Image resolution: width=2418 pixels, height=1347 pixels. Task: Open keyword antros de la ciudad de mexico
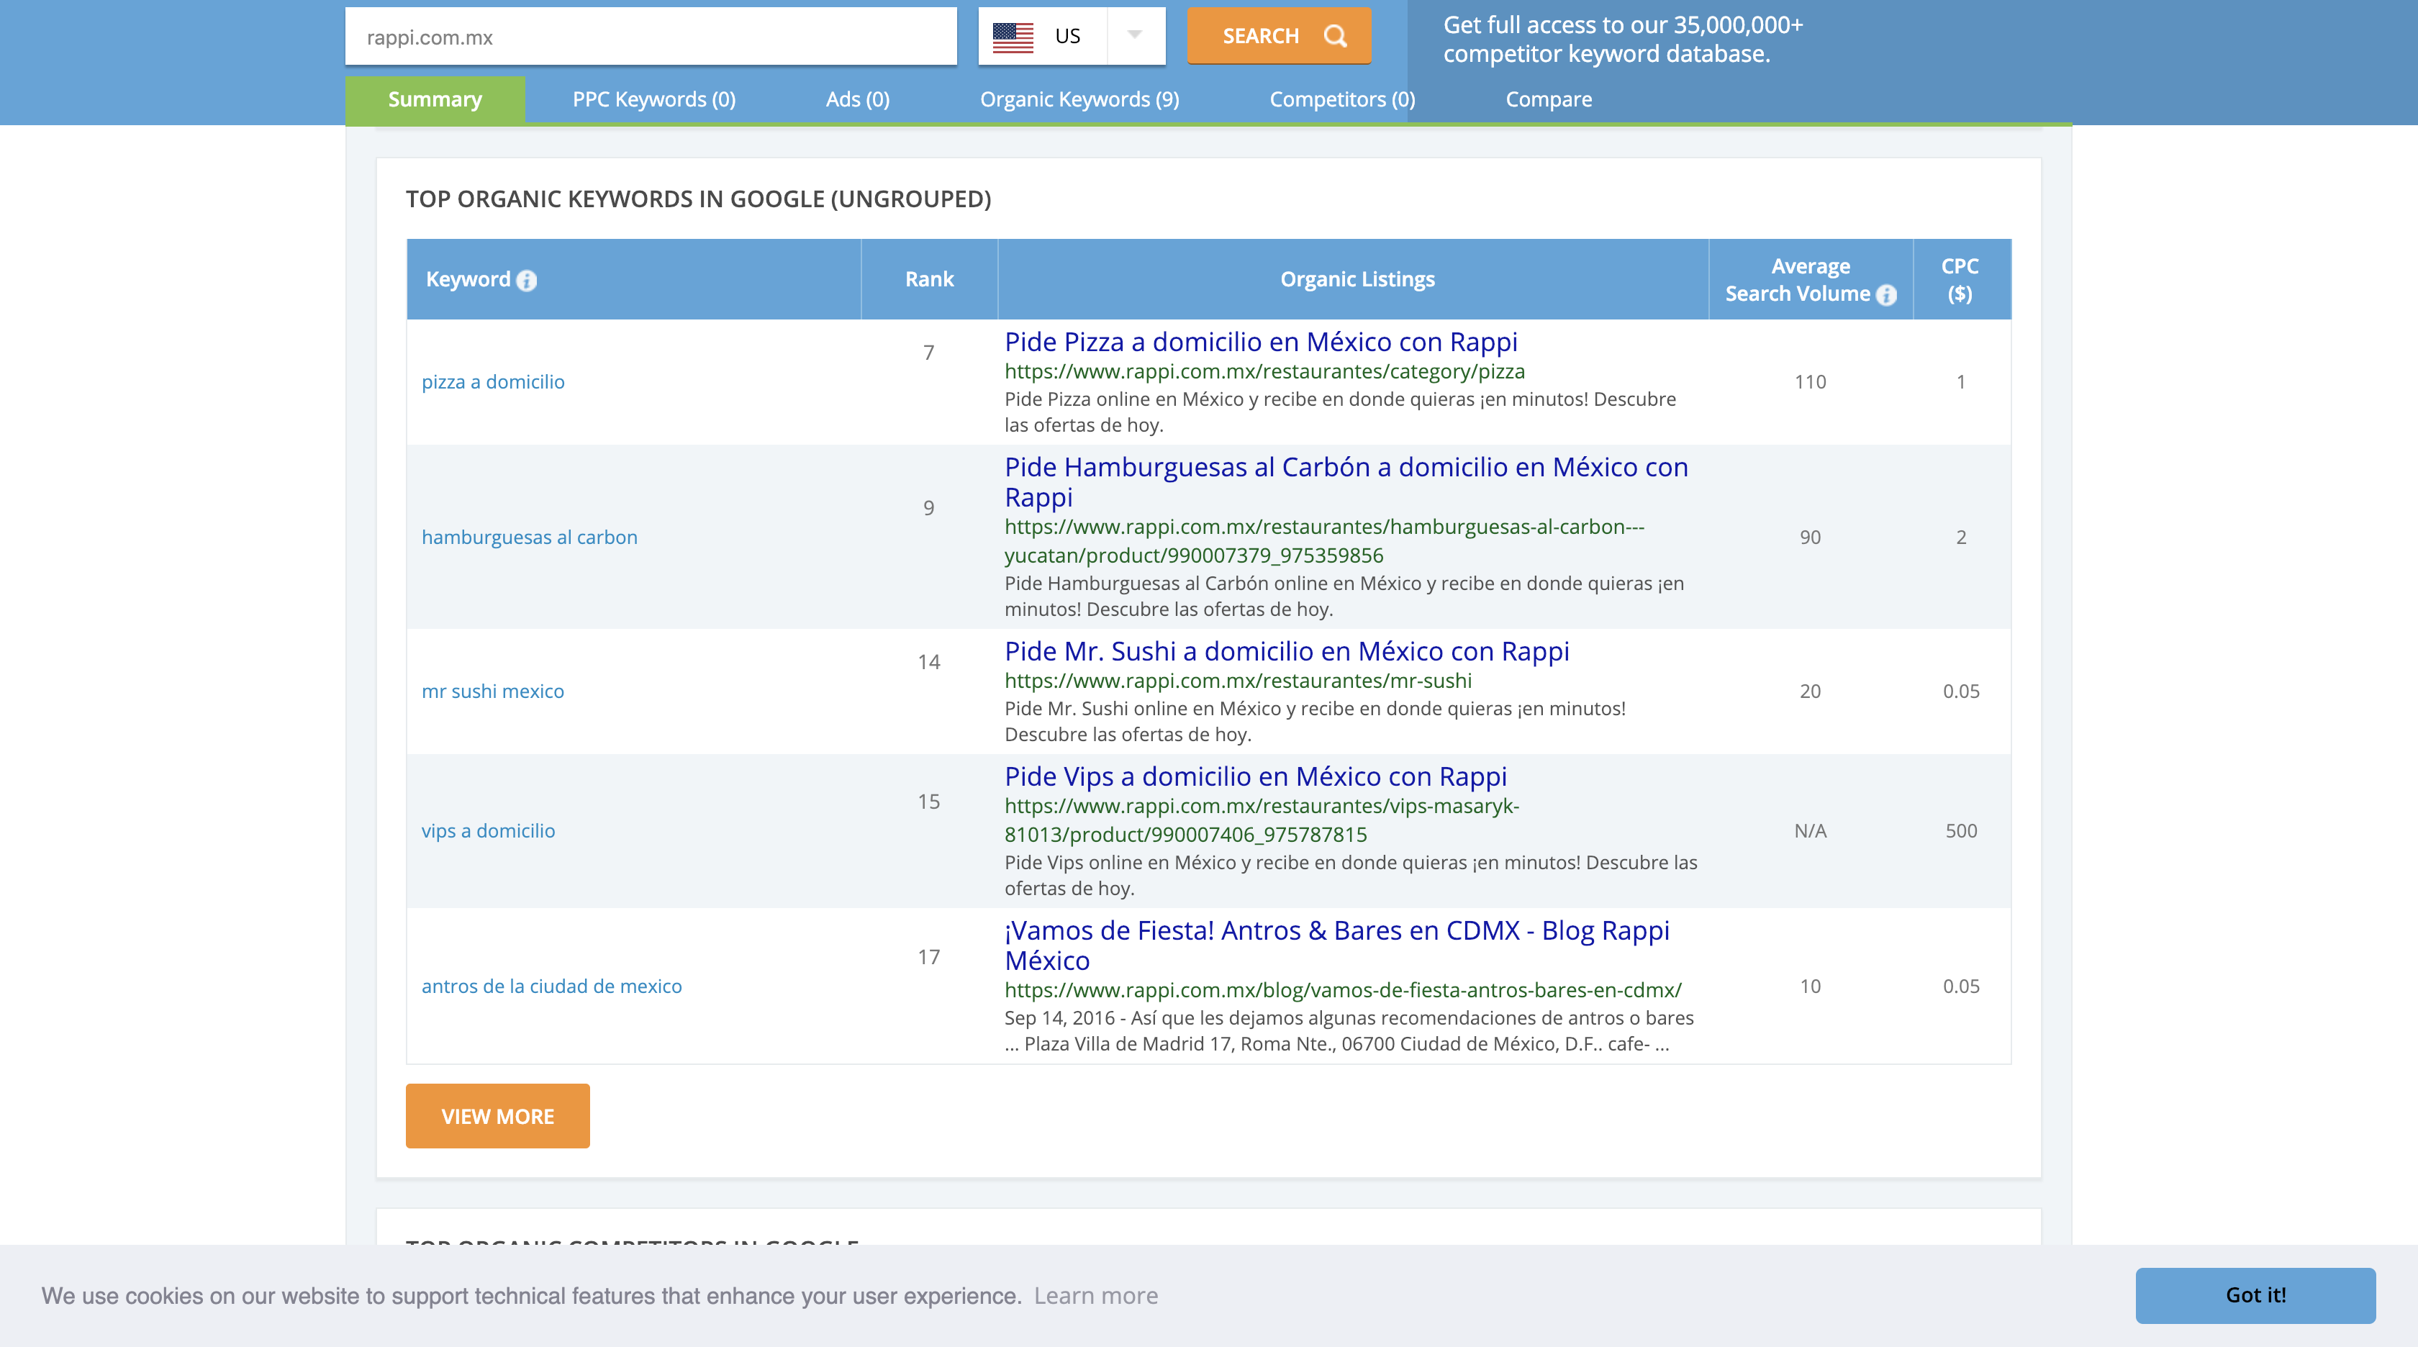coord(552,987)
